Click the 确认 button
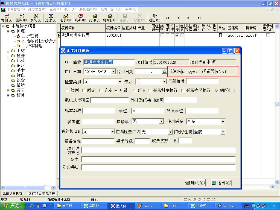The height and width of the screenshot is (210, 280). pyautogui.click(x=195, y=183)
